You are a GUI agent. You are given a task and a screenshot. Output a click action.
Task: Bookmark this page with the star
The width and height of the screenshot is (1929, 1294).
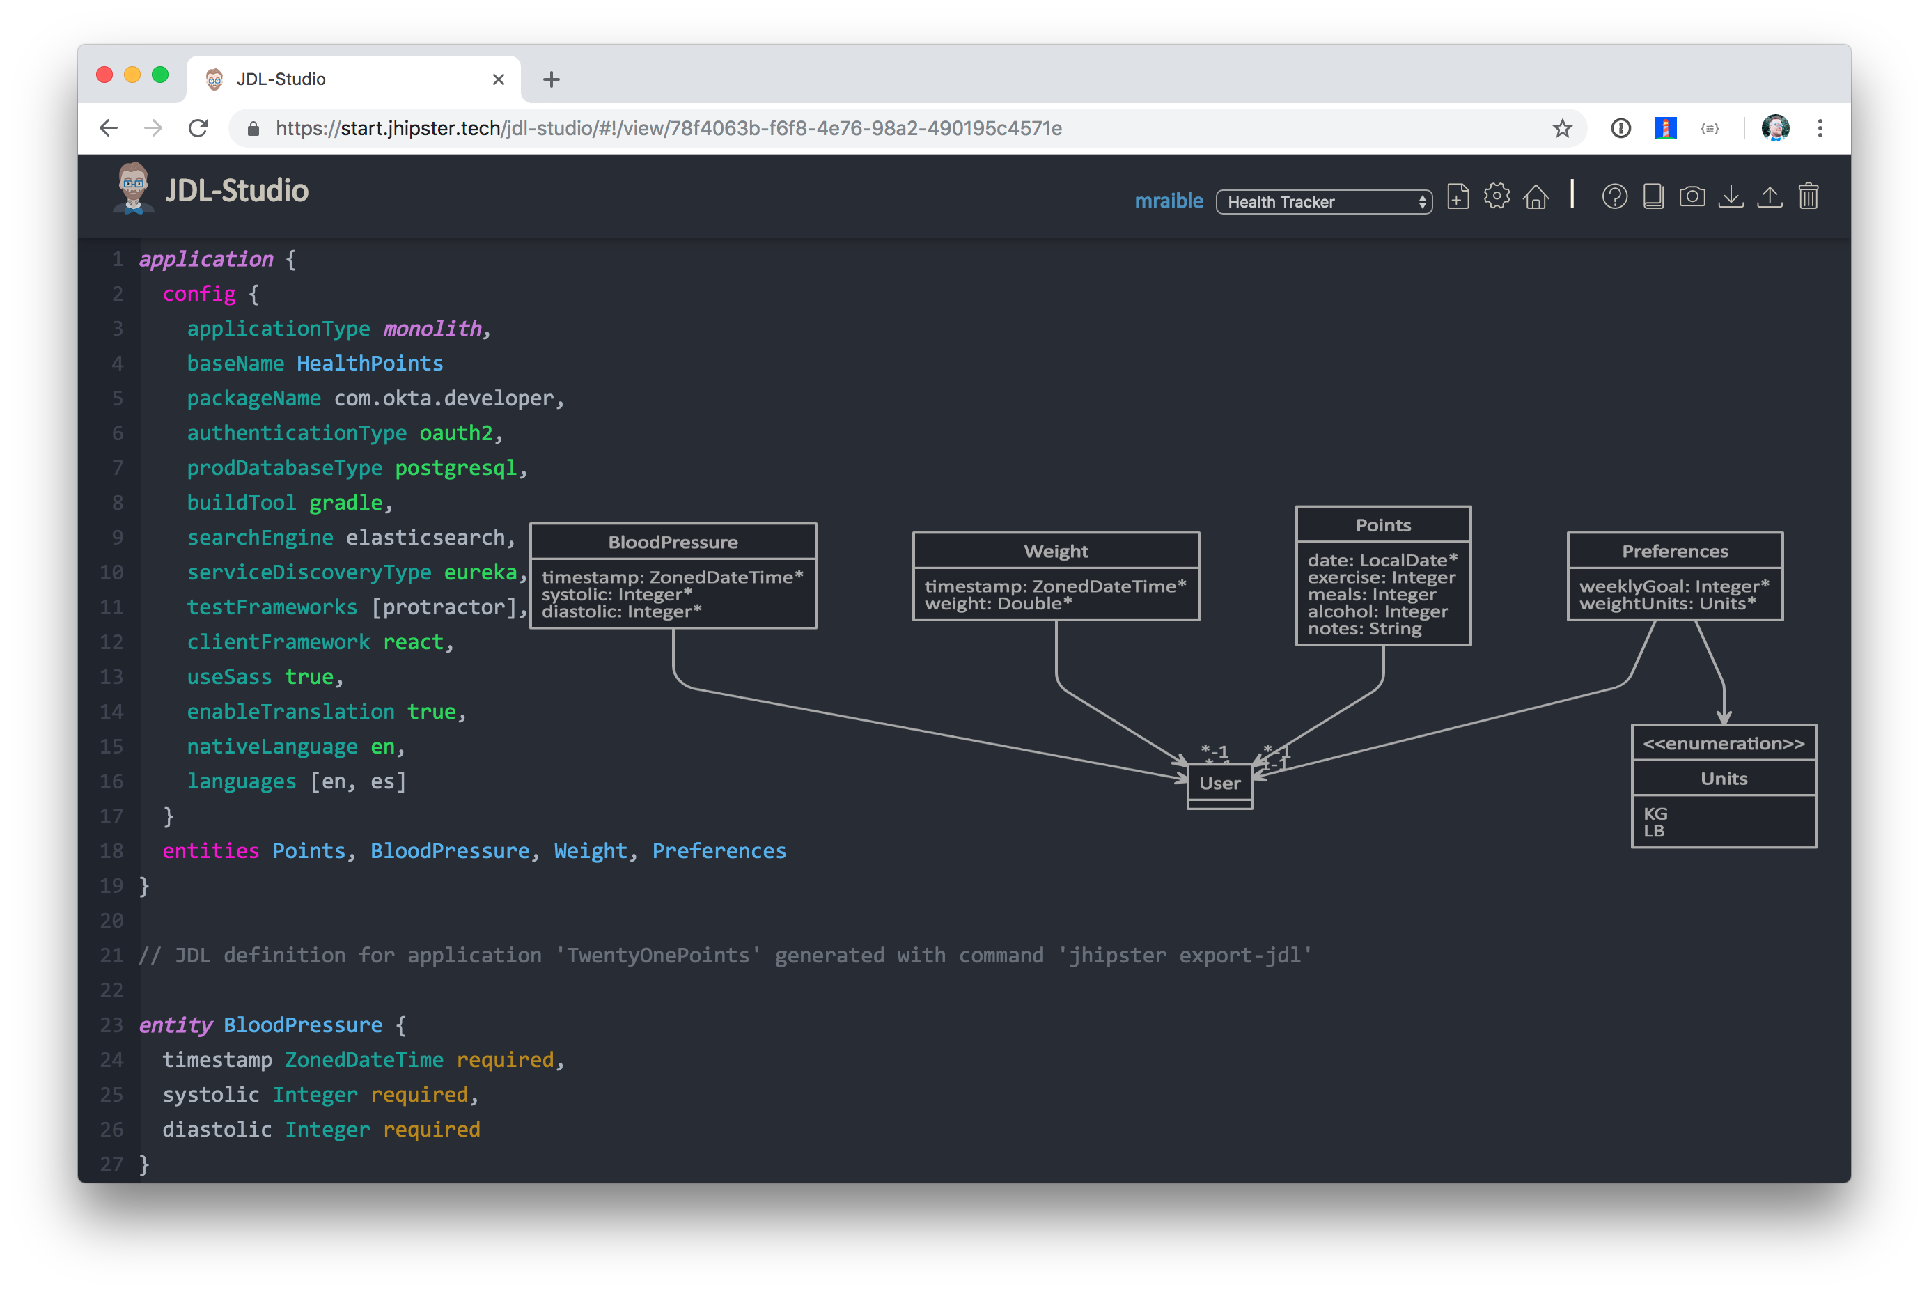click(x=1562, y=129)
